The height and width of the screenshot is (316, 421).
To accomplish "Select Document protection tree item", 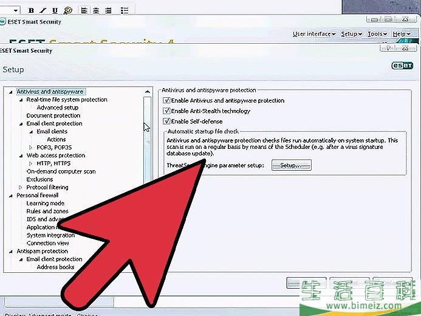I will click(53, 115).
